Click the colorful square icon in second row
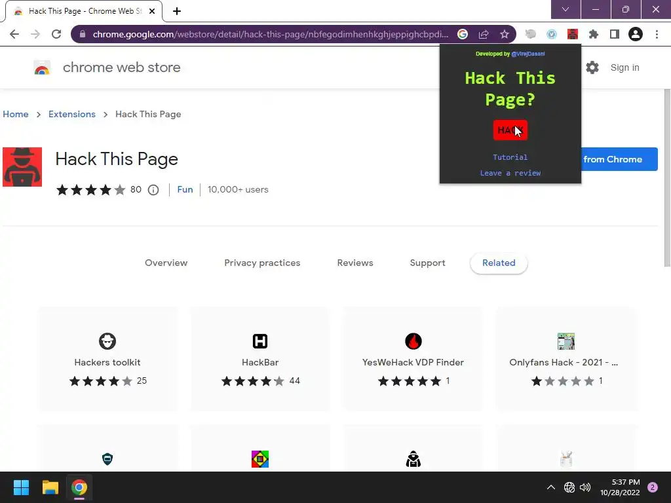 point(260,459)
